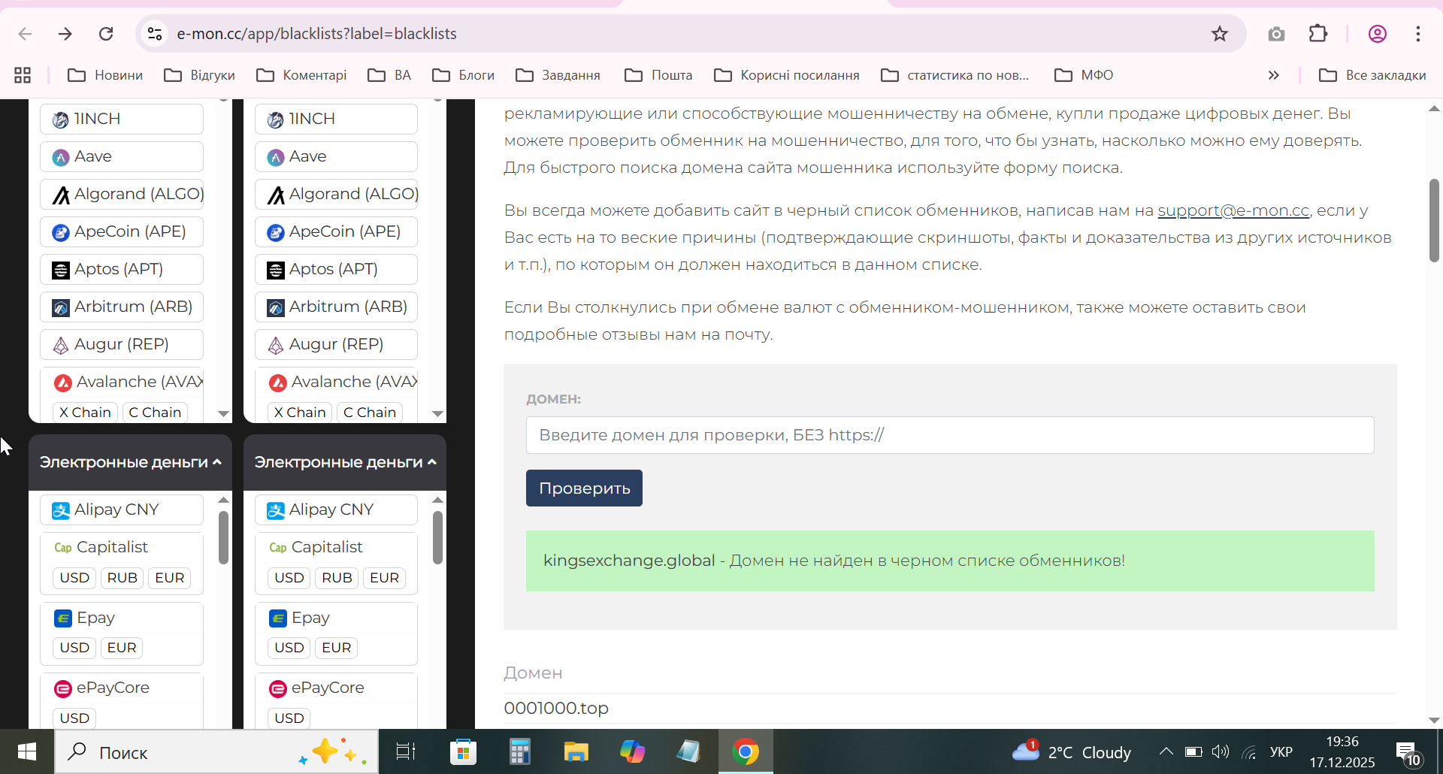Select Aptos (APT) in the left list
This screenshot has width=1443, height=774.
click(122, 269)
